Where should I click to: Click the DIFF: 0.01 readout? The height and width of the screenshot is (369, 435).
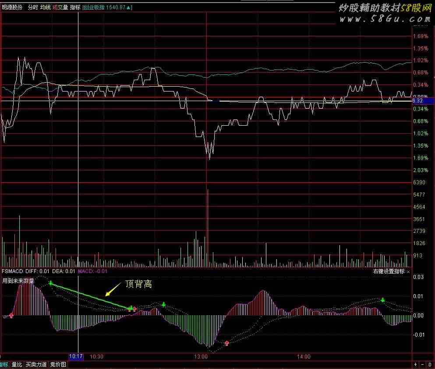37,271
